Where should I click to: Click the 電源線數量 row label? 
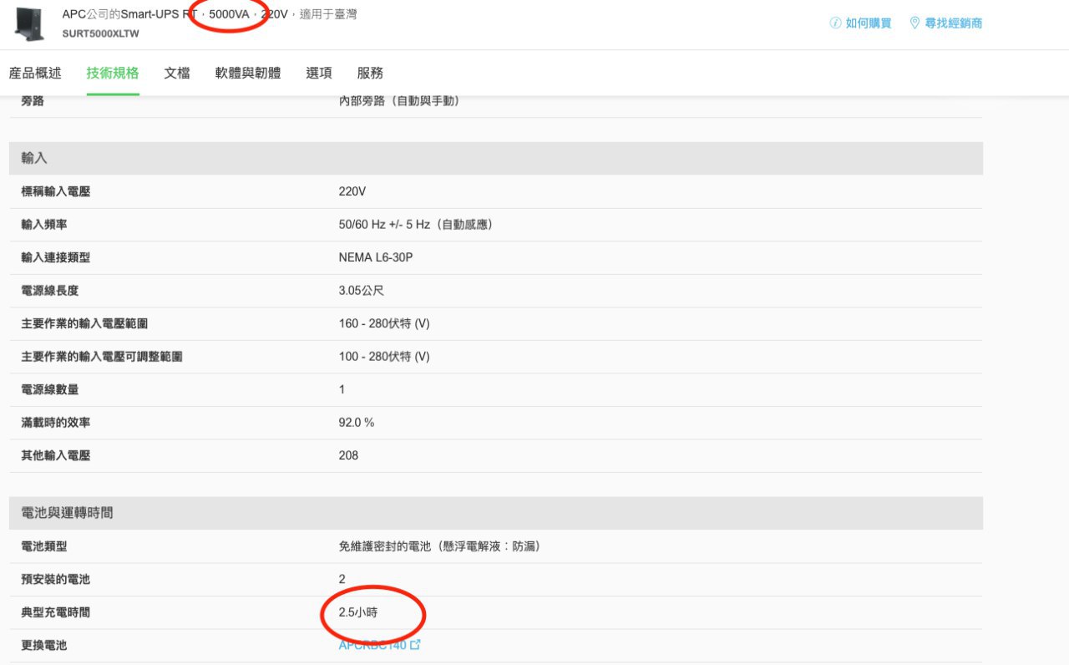pyautogui.click(x=50, y=389)
